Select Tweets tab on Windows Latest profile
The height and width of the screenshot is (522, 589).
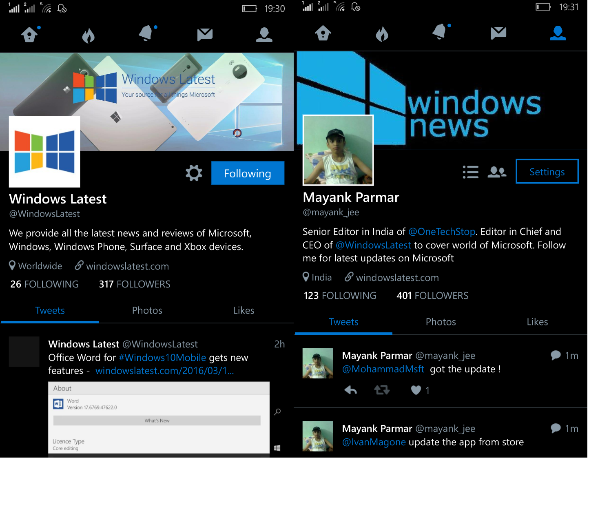click(x=50, y=311)
